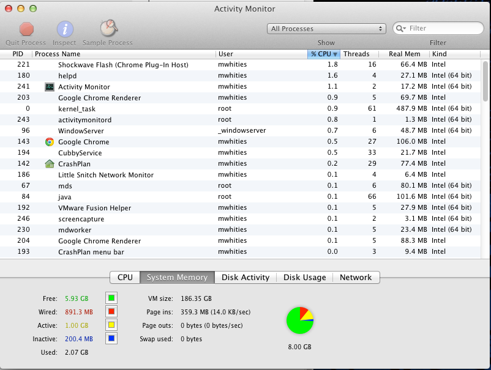Select the java process row
Viewport: 491px width, 370px height.
(240, 197)
